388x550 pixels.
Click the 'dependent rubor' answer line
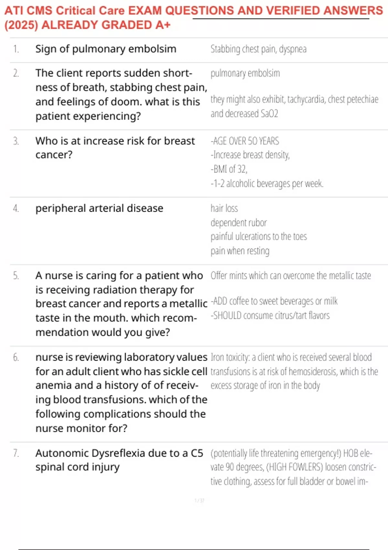click(239, 223)
